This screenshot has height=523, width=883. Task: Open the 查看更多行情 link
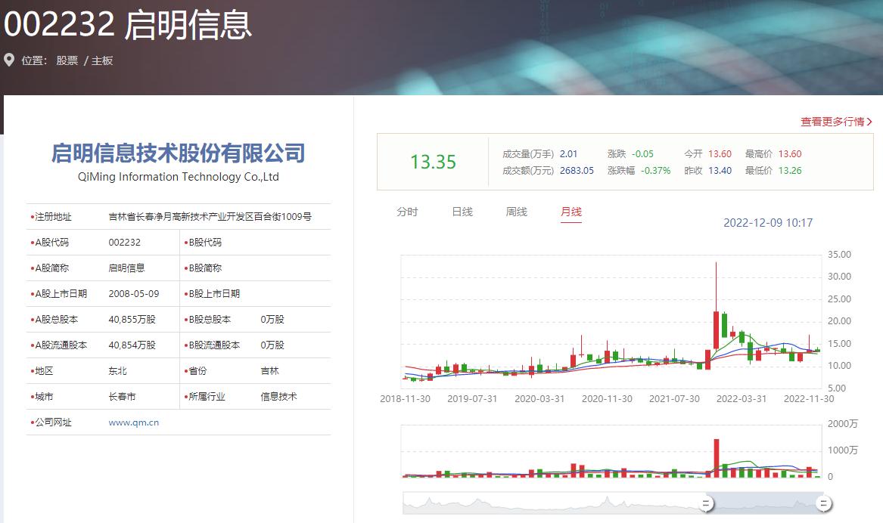[x=835, y=120]
